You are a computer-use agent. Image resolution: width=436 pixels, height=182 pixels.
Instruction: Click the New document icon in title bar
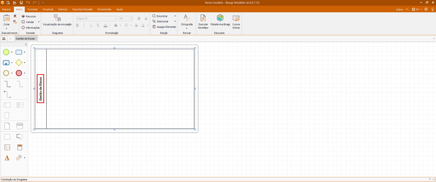(x=8, y=3)
